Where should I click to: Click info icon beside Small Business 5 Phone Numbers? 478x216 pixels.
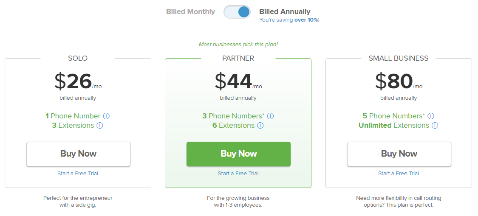[431, 116]
